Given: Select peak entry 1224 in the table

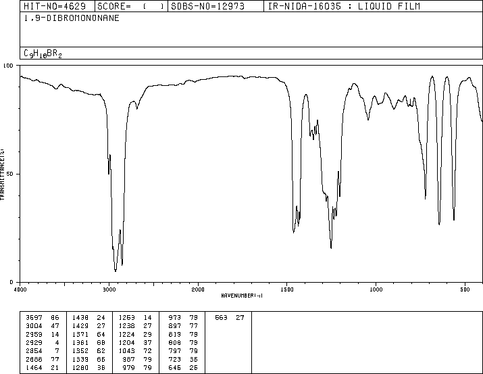Looking at the screenshot, I should coord(135,334).
